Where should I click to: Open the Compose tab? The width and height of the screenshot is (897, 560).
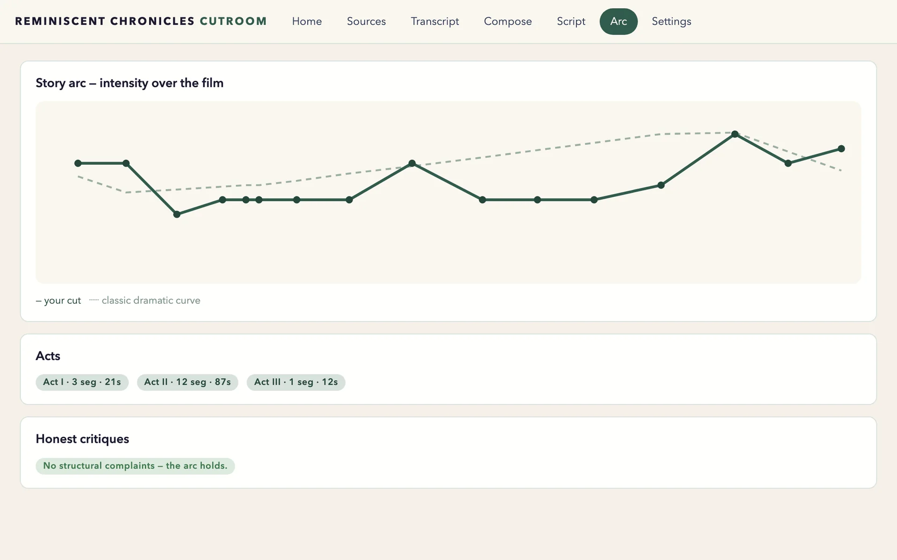[x=508, y=21]
